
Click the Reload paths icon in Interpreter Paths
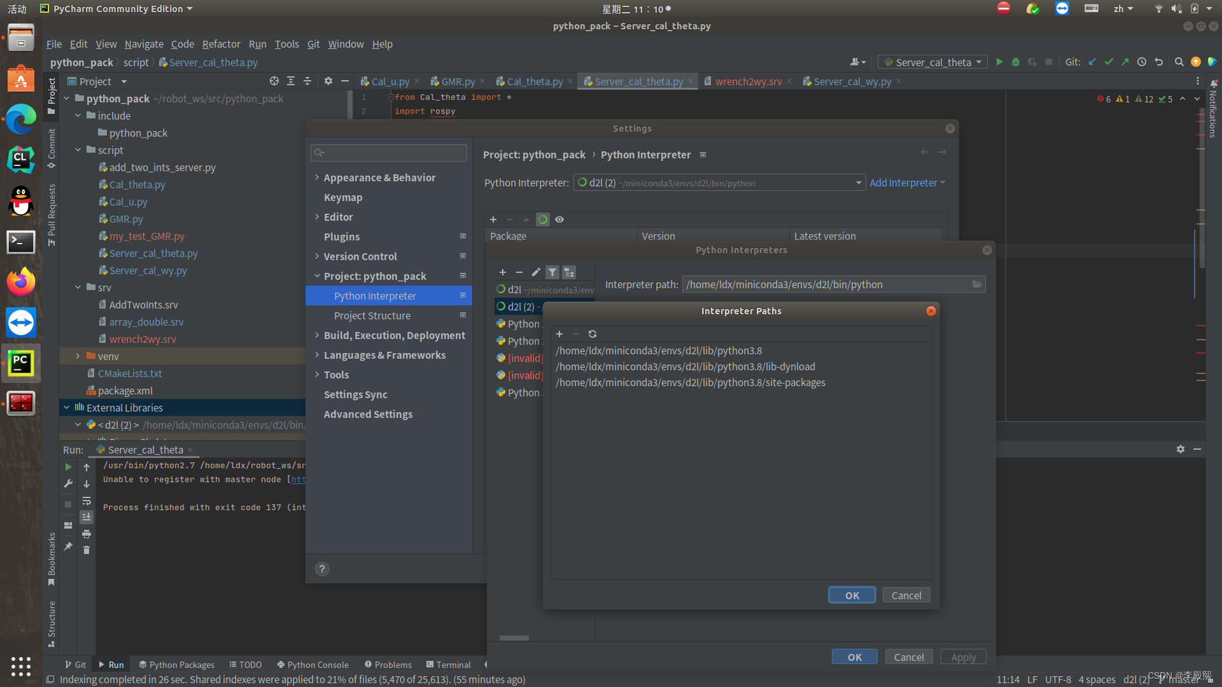[593, 334]
